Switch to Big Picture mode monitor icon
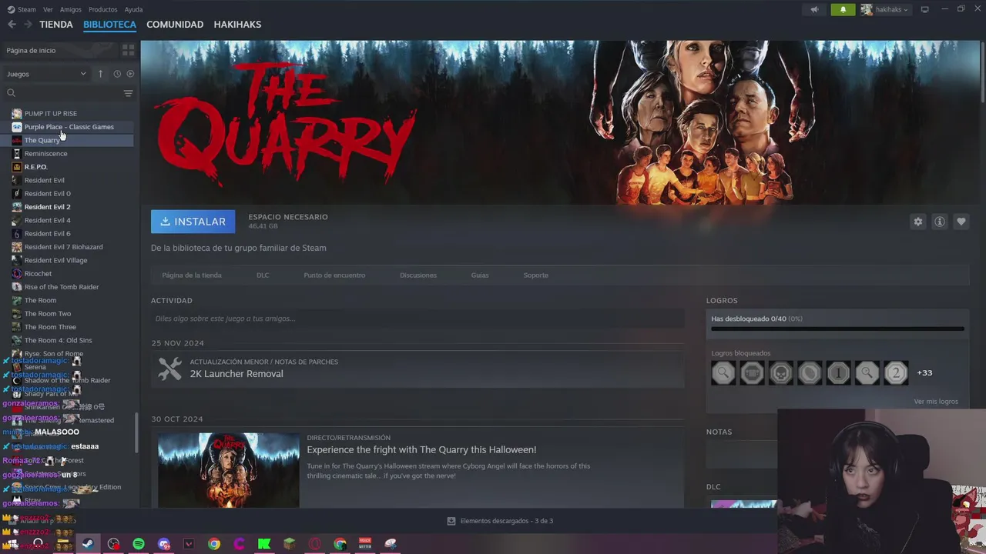986x554 pixels. click(924, 9)
